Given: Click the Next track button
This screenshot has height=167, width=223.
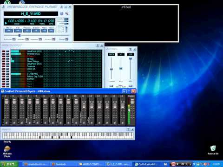Looking at the screenshot, I should [x=51, y=31].
